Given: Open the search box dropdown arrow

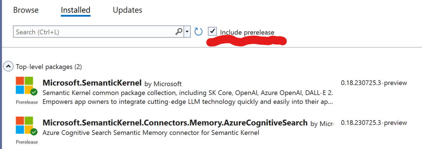Looking at the screenshot, I should pos(187,32).
